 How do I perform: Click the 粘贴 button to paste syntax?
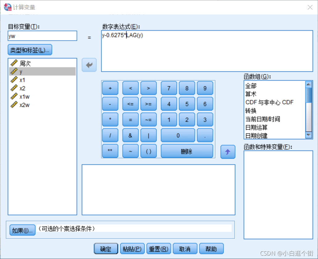[132, 249]
